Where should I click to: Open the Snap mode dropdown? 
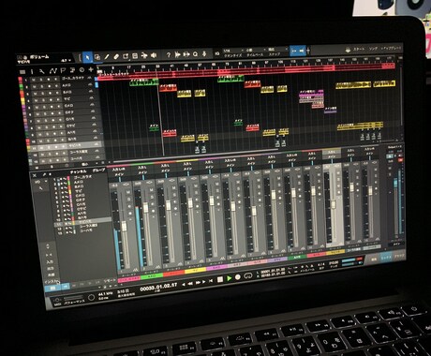pyautogui.click(x=277, y=49)
